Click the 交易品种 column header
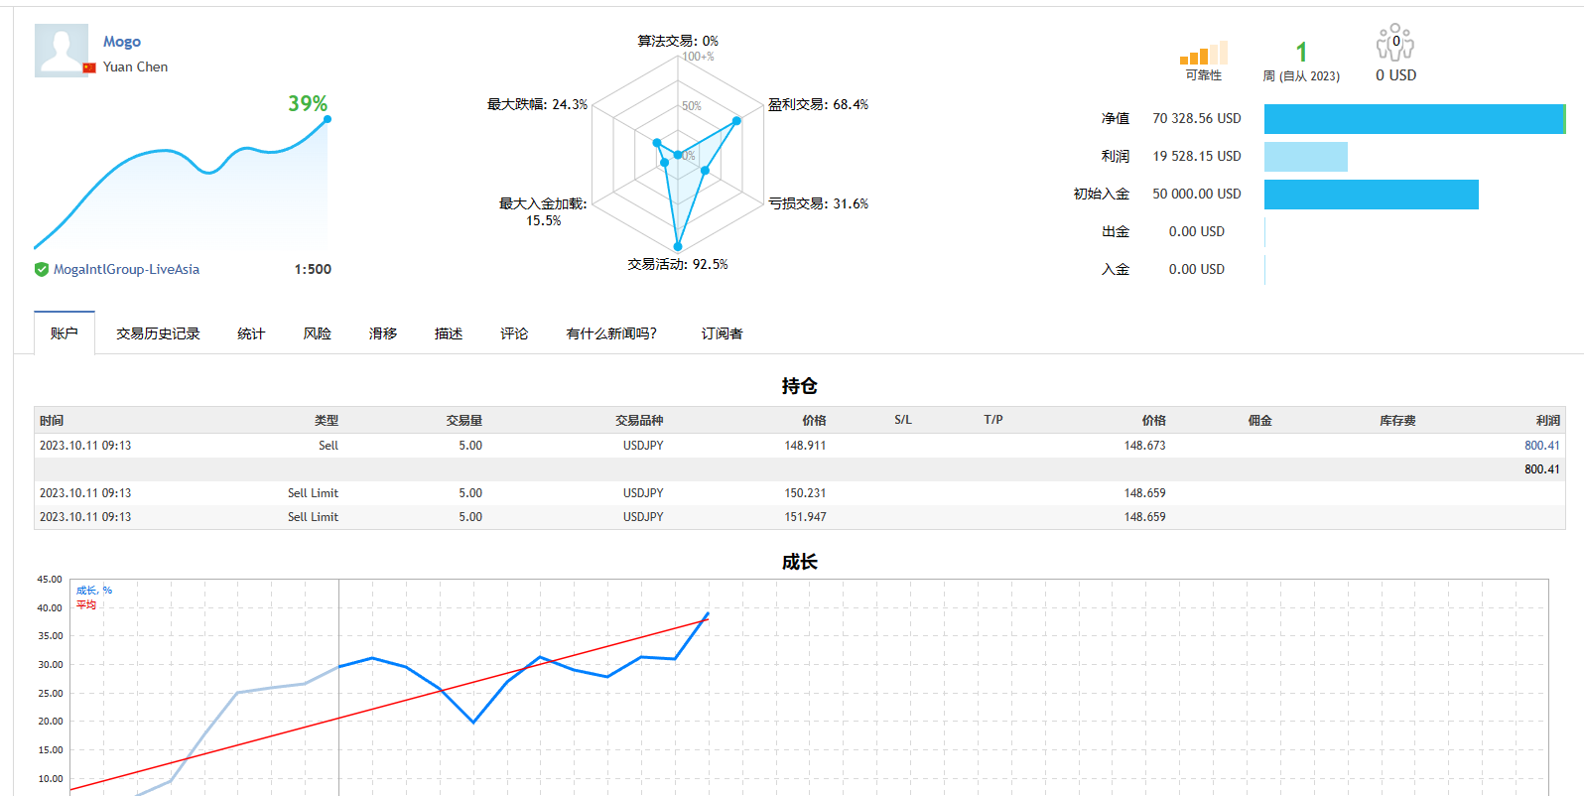 point(639,421)
